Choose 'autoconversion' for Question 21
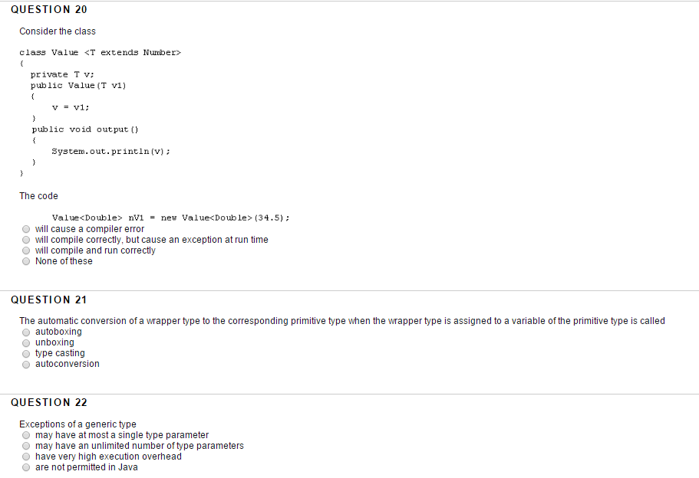 [26, 364]
